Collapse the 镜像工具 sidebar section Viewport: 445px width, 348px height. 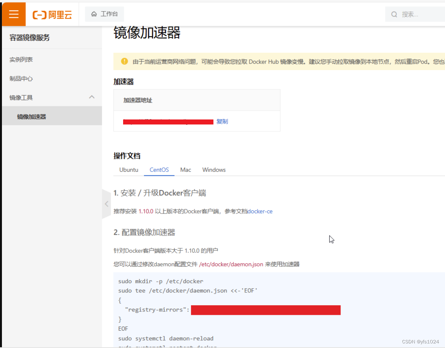(x=91, y=97)
